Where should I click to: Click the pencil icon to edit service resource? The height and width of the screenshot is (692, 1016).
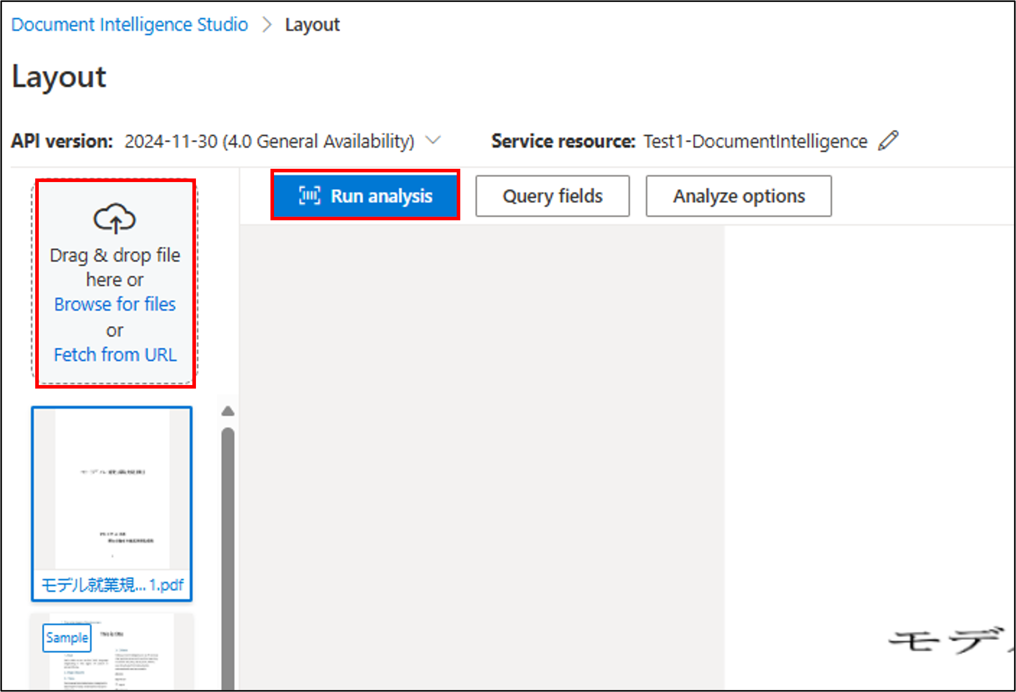click(x=889, y=141)
